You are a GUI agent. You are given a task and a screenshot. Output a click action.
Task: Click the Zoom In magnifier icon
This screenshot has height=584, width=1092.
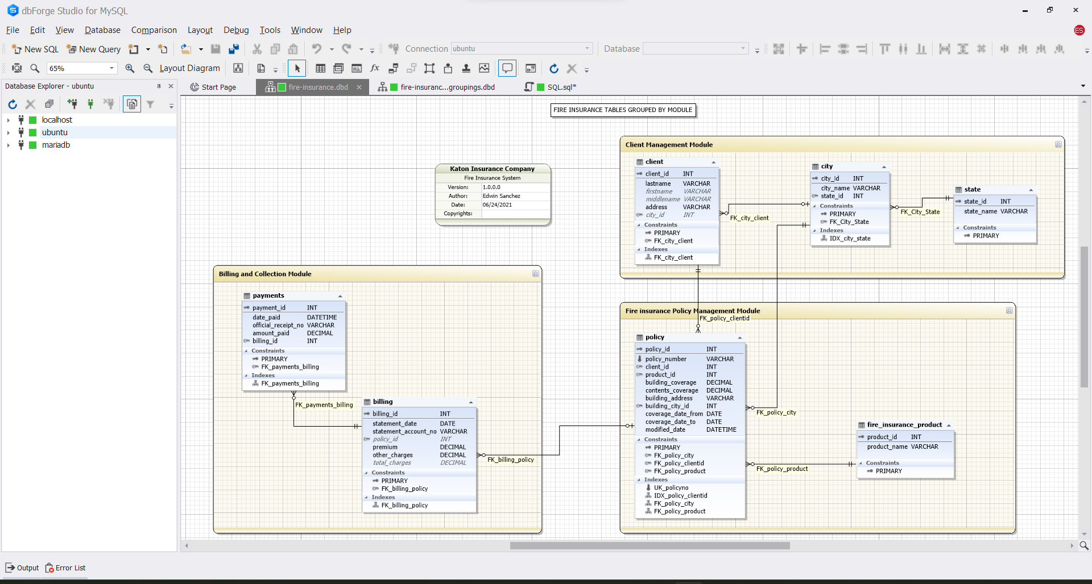[x=130, y=68]
